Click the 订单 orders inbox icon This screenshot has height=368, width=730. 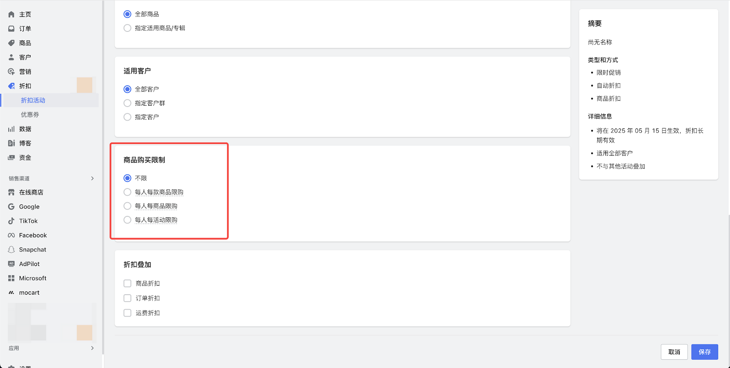(11, 29)
